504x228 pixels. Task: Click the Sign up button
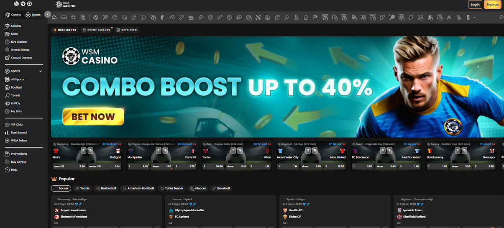(x=493, y=5)
